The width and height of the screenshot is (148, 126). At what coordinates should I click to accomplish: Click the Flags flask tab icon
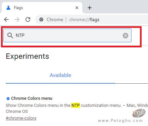[x=8, y=8]
